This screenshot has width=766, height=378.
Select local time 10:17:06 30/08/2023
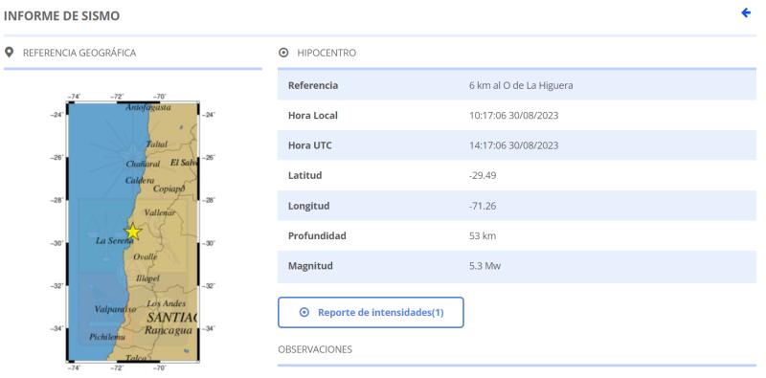(x=513, y=116)
